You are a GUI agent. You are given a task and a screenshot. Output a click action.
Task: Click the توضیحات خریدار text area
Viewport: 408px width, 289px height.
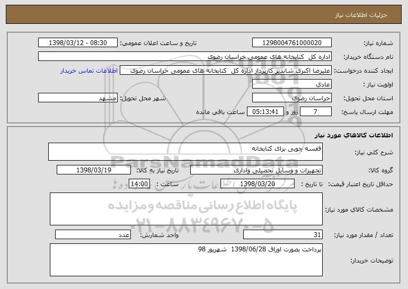pos(186,260)
